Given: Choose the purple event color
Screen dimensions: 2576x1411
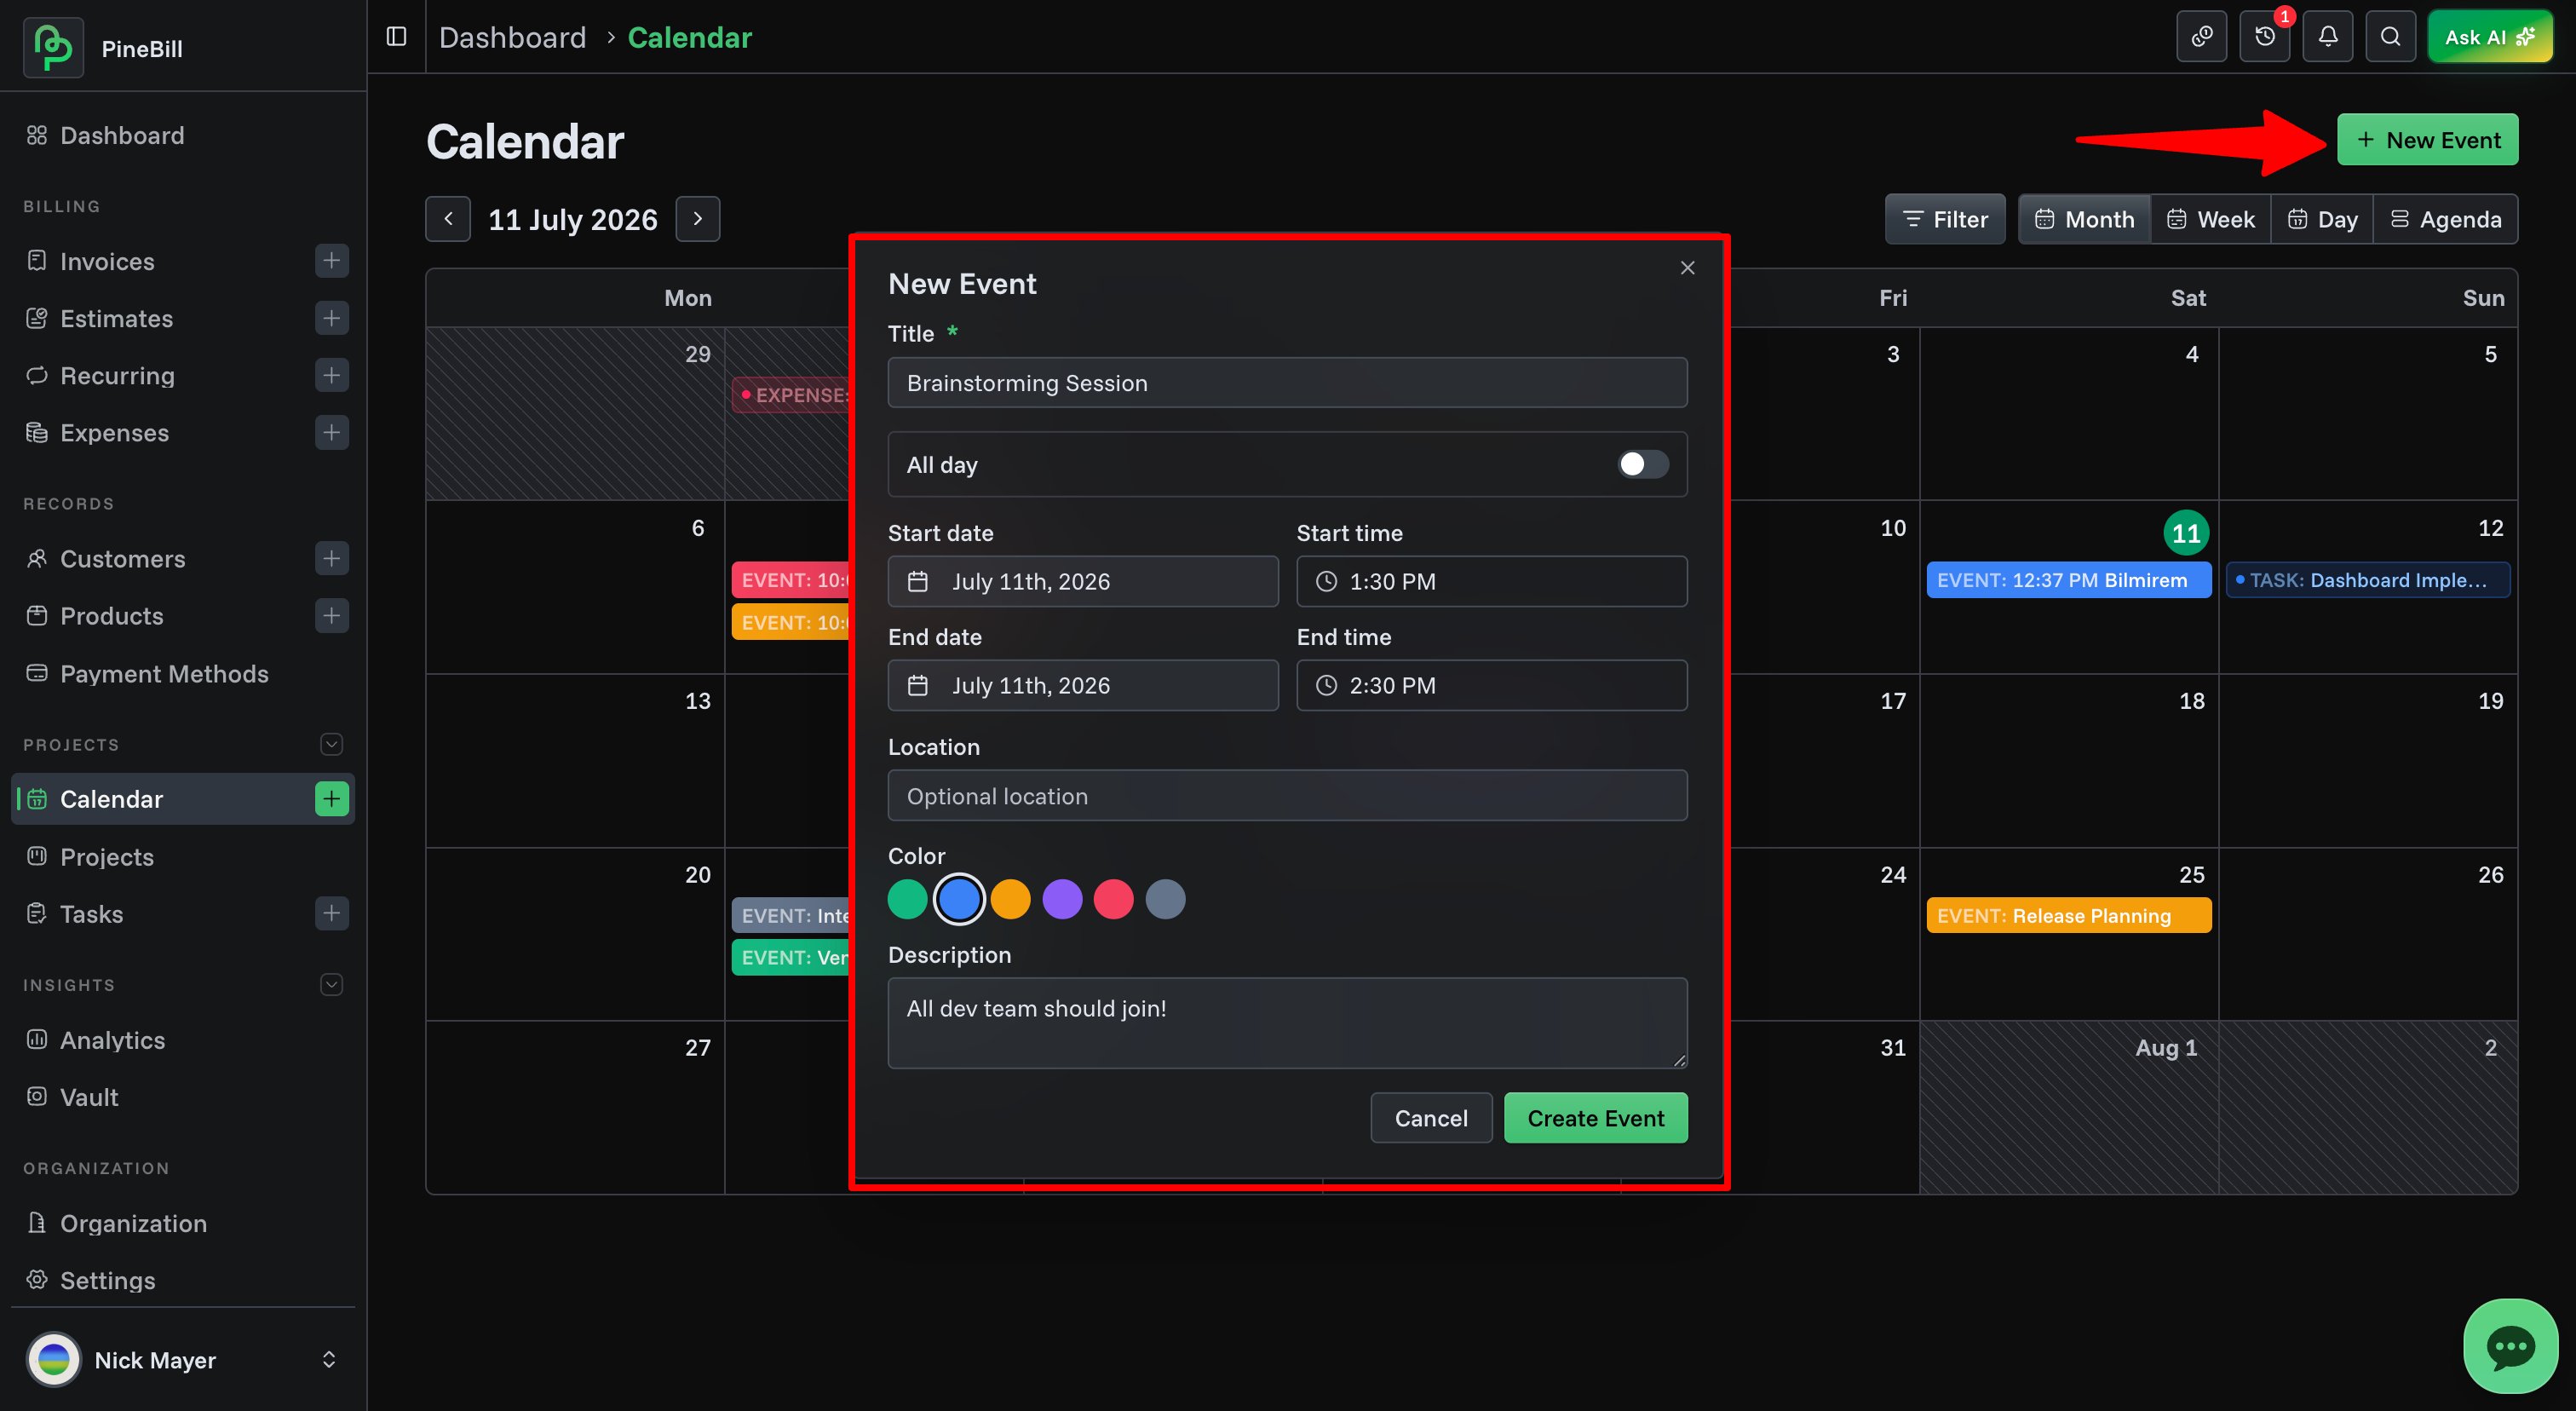Looking at the screenshot, I should coord(1062,899).
